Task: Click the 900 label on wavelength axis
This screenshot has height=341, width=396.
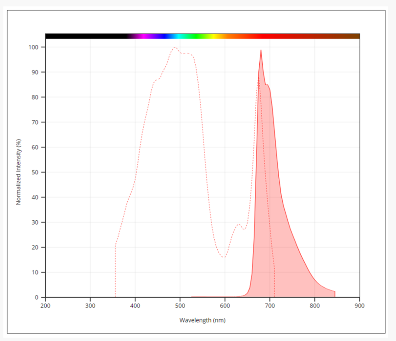Action: tap(359, 306)
